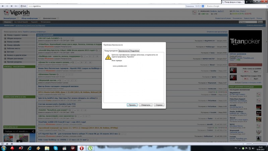The image size is (268, 151).
Task: Click the clock showing 15:23
Action: (x=261, y=147)
